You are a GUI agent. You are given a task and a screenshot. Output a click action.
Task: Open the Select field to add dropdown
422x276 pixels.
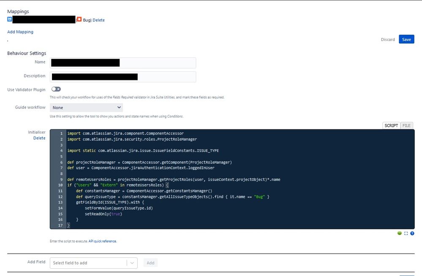point(94,263)
